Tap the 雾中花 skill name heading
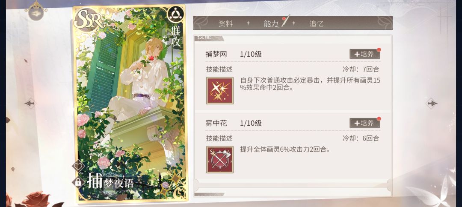Screen dimensions: 462x207 (x=216, y=123)
